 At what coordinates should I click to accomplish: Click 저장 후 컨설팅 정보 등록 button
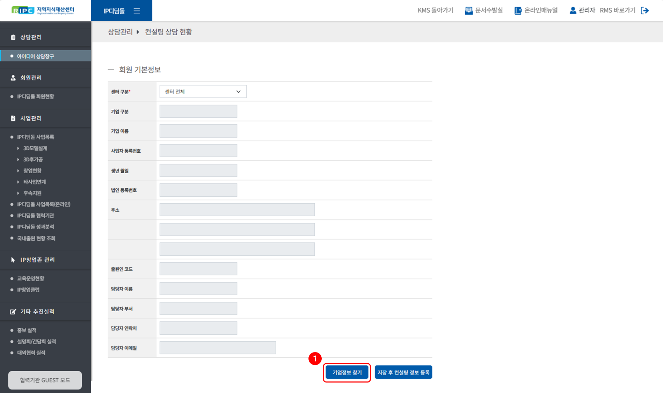pos(403,372)
